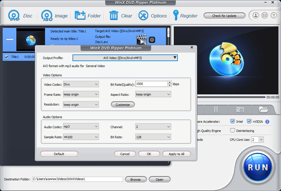Open Options wrench icon

tap(143, 15)
